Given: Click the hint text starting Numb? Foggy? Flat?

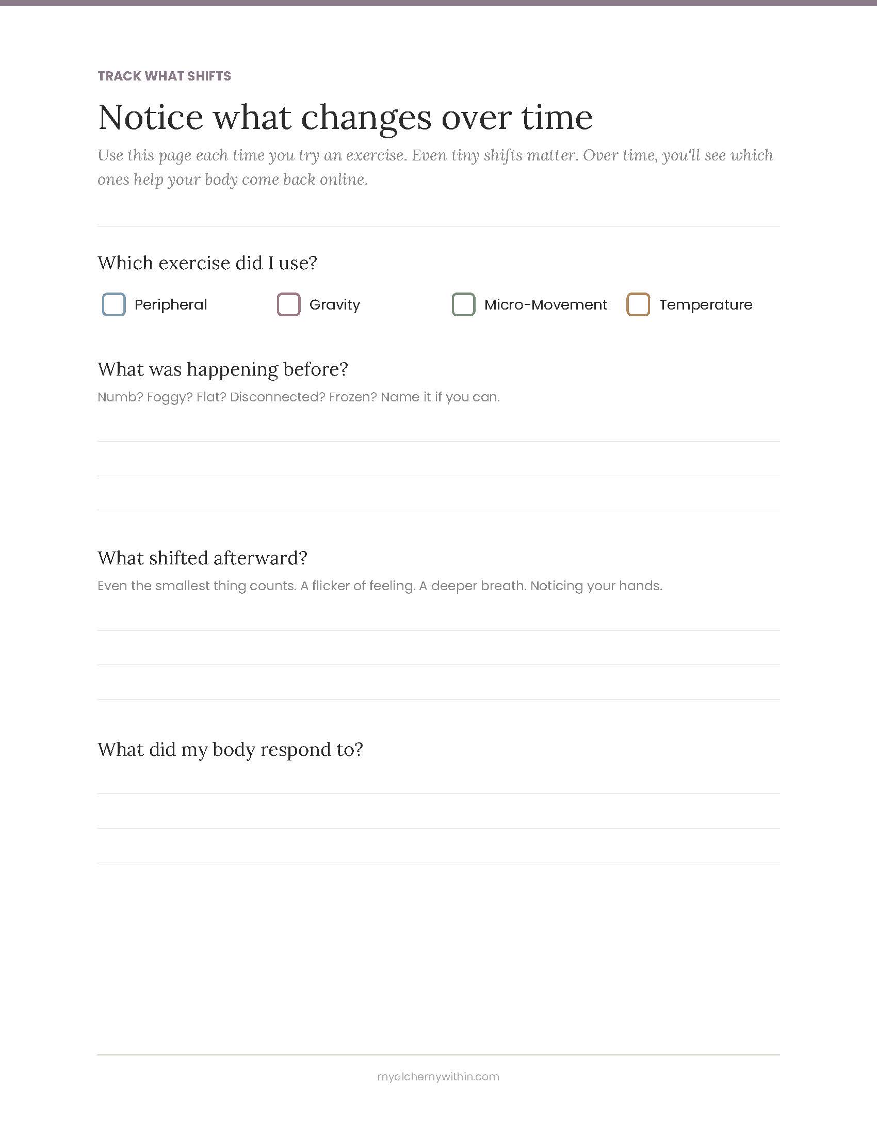Looking at the screenshot, I should click(299, 397).
